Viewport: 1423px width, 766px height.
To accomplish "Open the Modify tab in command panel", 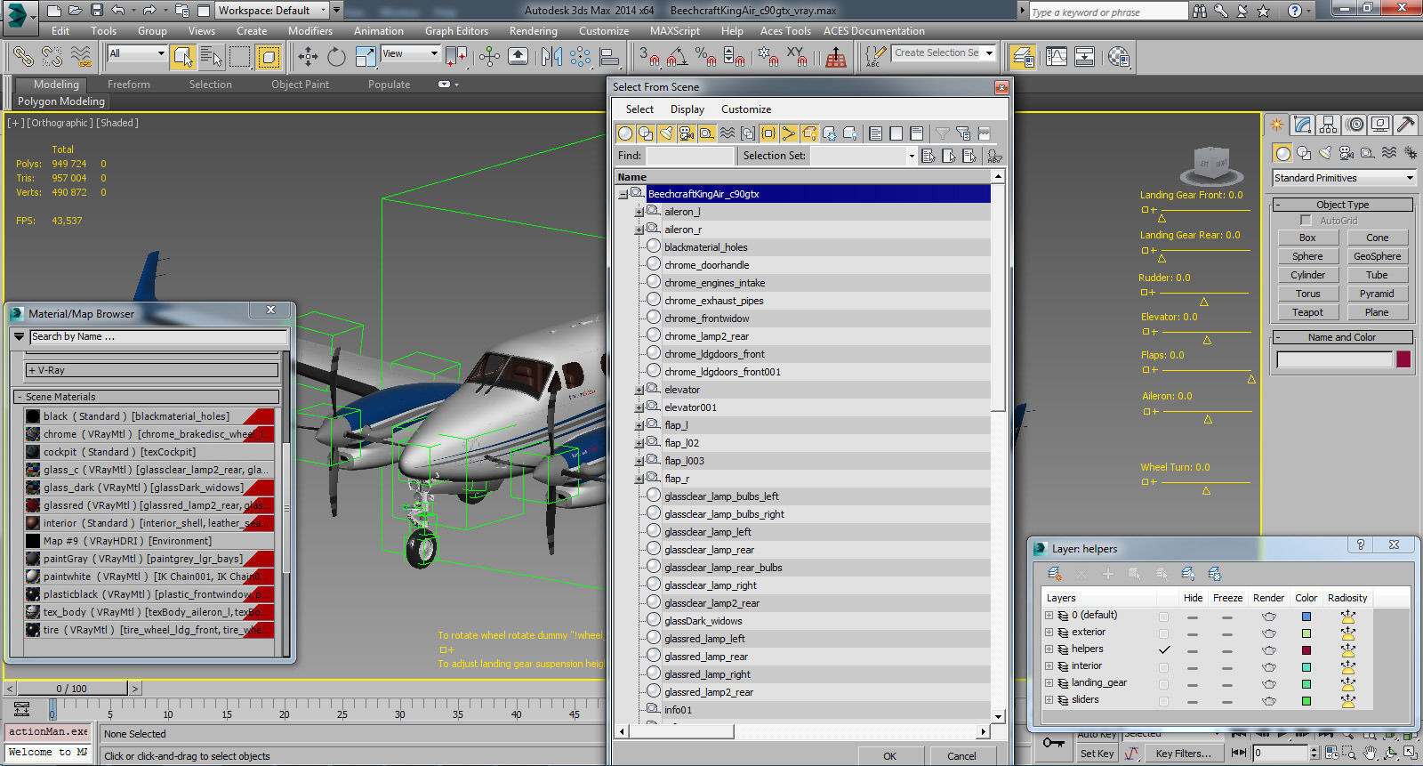I will pos(1303,125).
